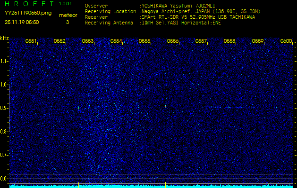Click the meteor count label
The height and width of the screenshot is (188, 297).
pos(67,16)
